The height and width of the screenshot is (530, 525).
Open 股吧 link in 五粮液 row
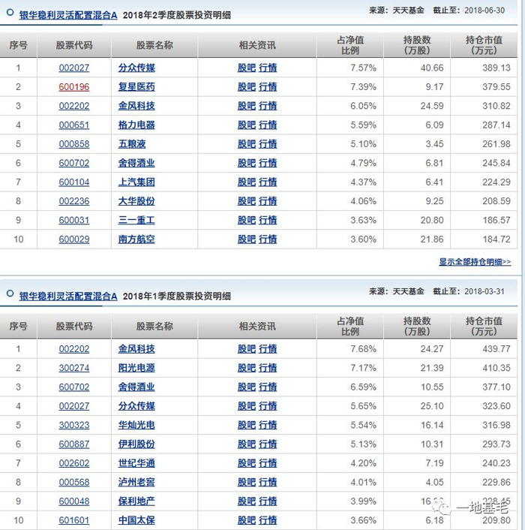pos(247,144)
